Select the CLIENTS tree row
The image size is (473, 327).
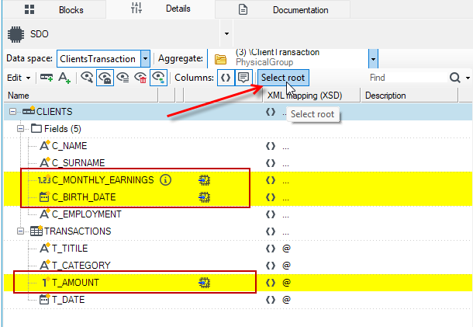pos(238,112)
